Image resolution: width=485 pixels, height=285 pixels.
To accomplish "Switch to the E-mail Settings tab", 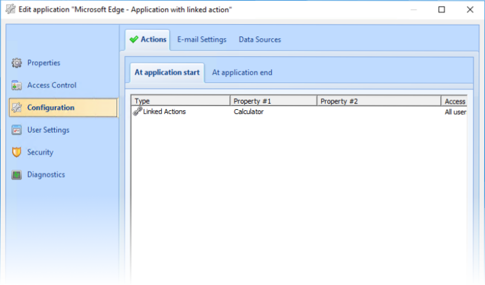I will pyautogui.click(x=201, y=39).
